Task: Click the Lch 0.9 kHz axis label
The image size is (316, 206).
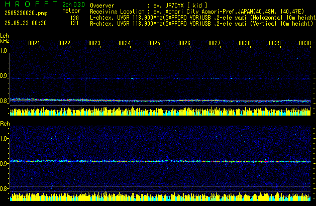Action: pos(4,76)
